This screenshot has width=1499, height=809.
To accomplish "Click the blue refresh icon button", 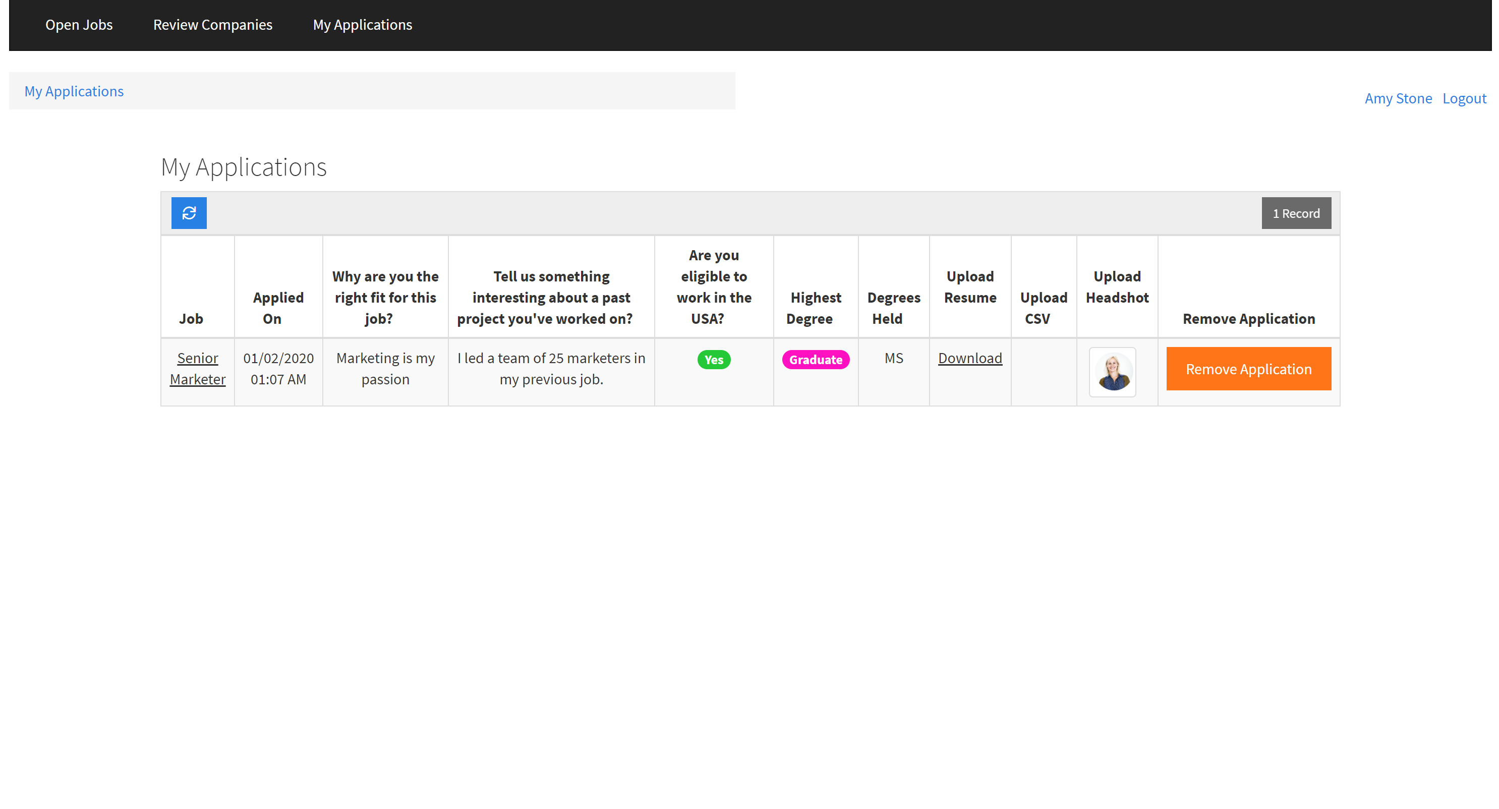I will 189,213.
